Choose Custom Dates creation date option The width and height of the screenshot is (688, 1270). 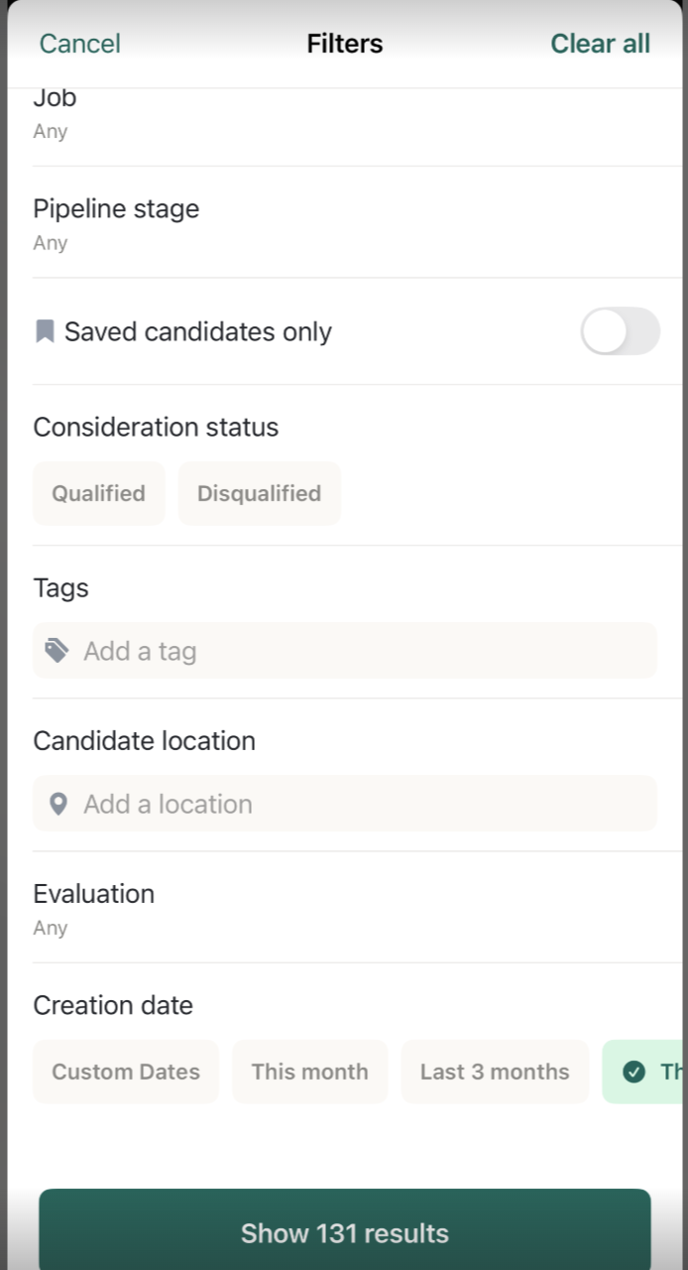pos(126,1072)
